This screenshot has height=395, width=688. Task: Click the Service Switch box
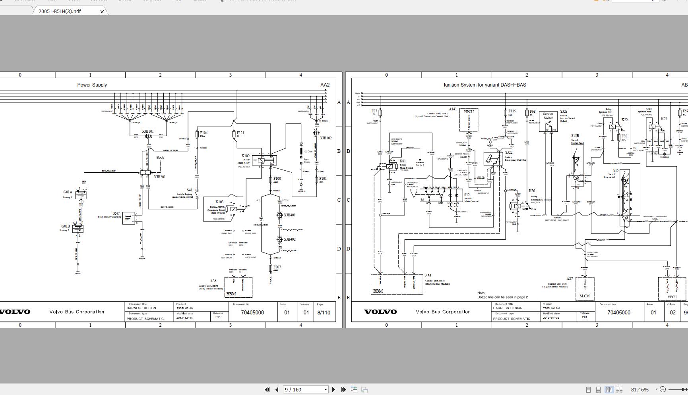coord(548,121)
